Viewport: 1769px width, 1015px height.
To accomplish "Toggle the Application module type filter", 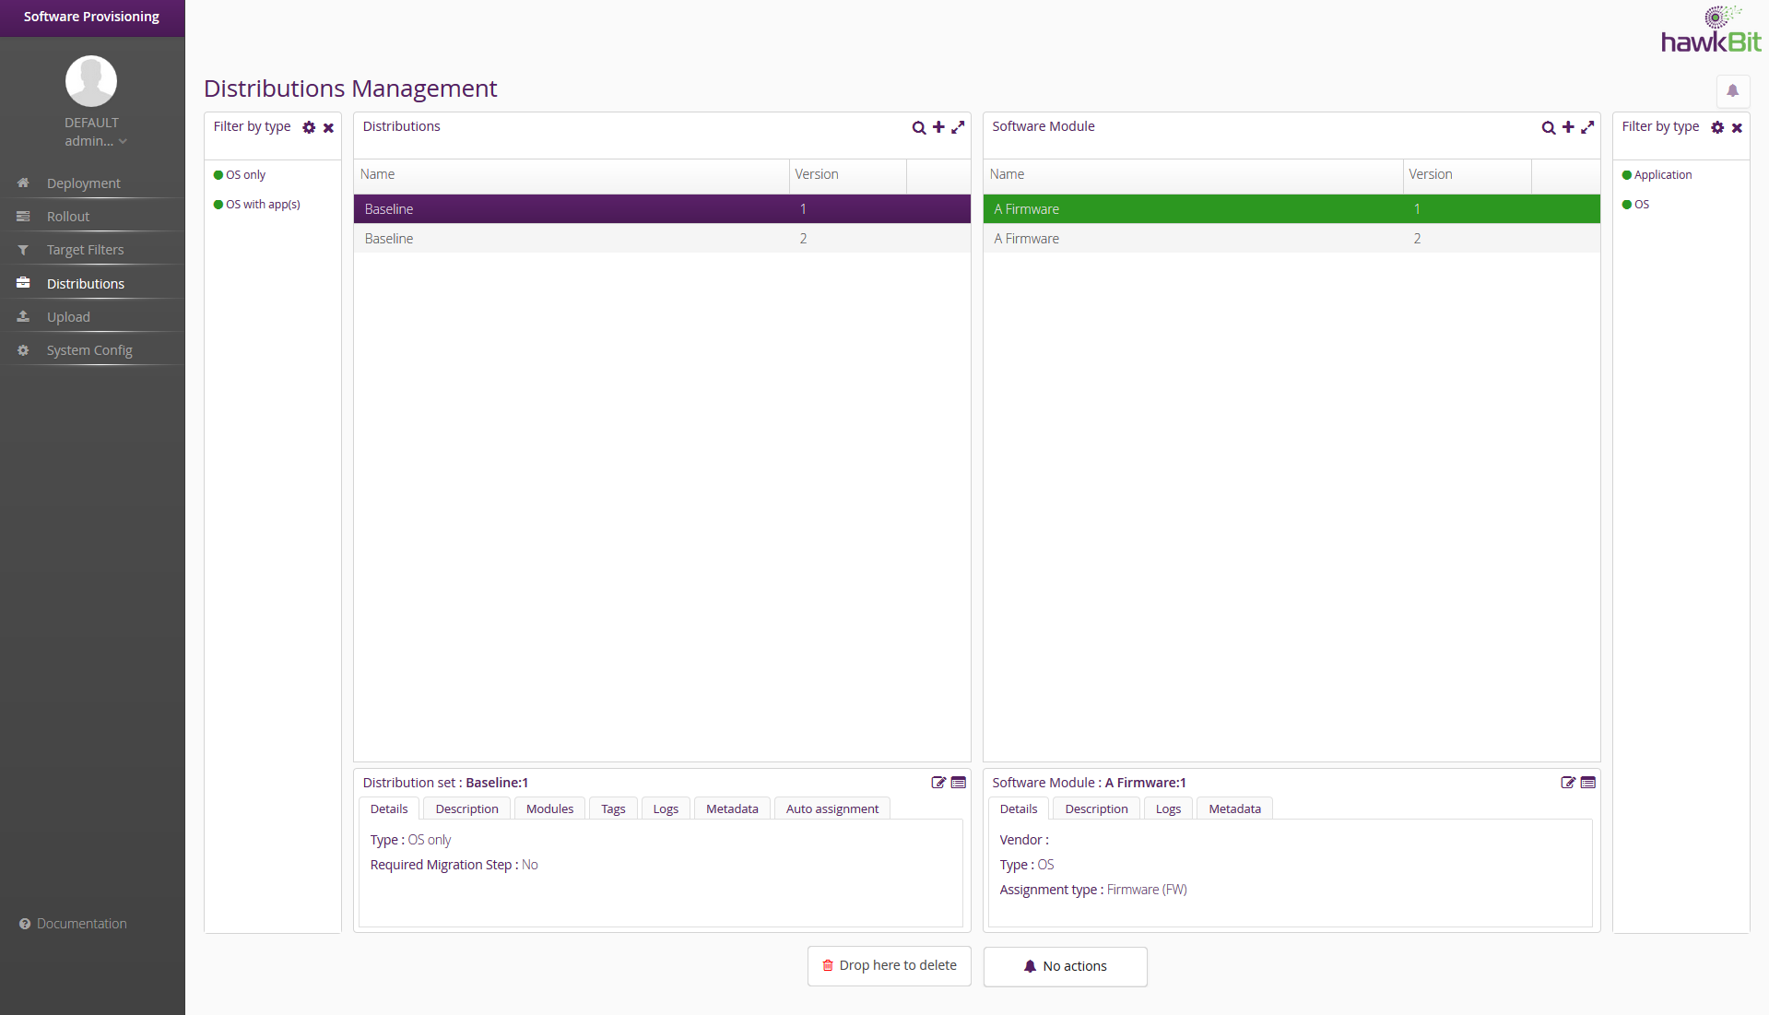I will tap(1662, 175).
